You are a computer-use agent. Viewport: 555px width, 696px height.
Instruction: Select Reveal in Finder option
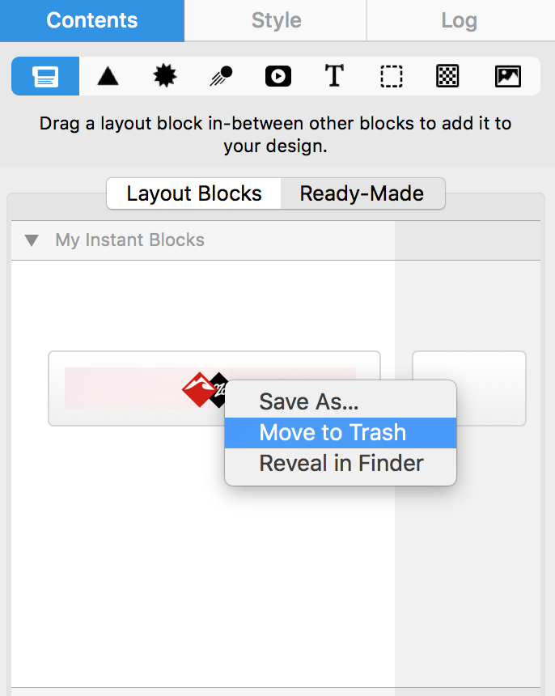[341, 464]
